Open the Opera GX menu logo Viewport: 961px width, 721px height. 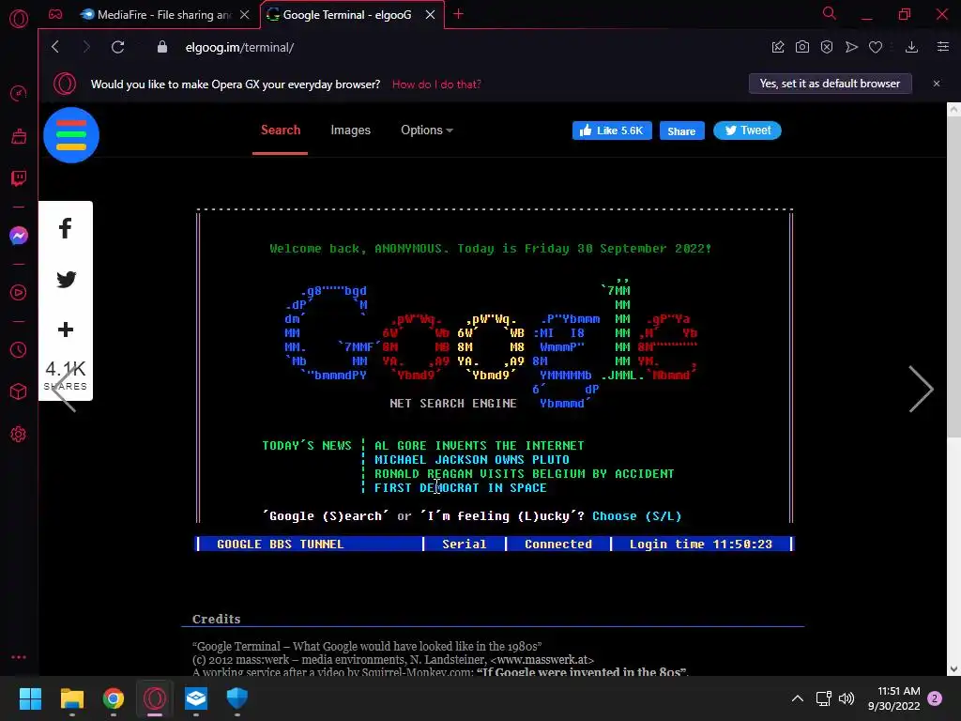coord(19,19)
